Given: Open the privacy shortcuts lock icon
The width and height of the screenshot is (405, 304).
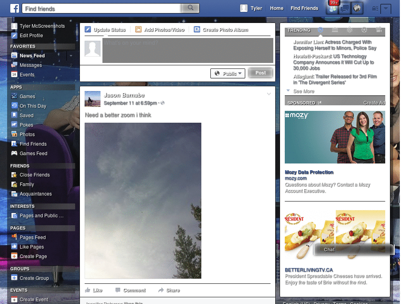Looking at the screenshot, I should tap(374, 8).
